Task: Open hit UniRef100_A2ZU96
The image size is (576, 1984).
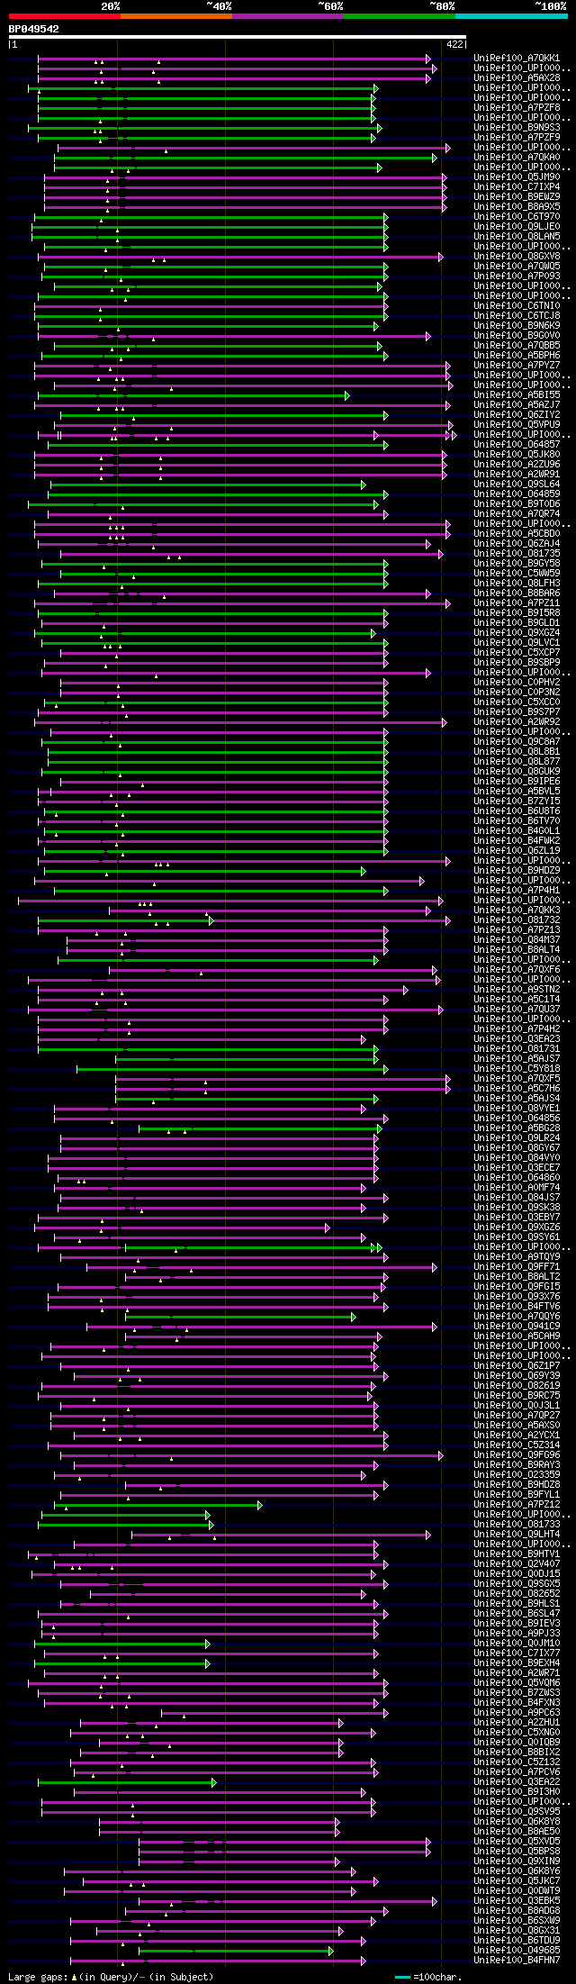Action: click(x=517, y=465)
